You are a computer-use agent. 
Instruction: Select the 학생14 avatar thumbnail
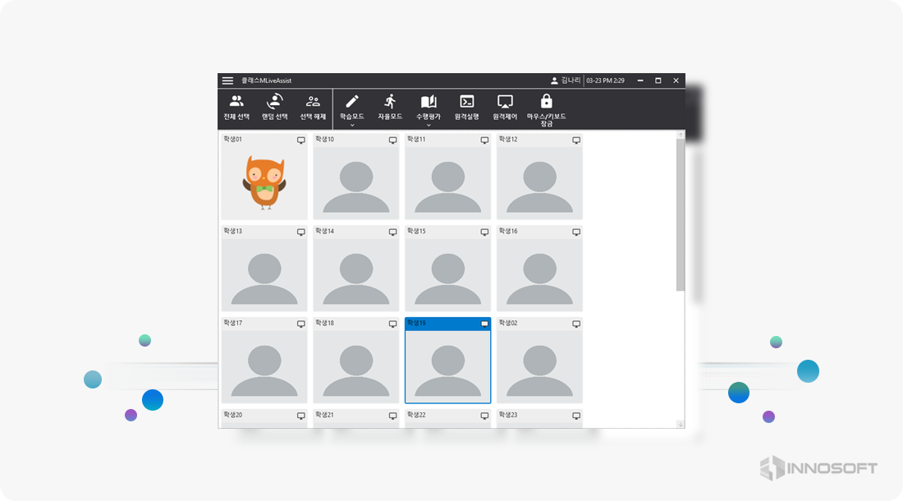[356, 274]
